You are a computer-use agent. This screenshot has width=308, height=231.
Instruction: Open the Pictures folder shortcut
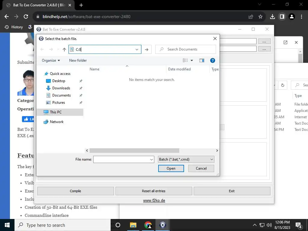(58, 103)
